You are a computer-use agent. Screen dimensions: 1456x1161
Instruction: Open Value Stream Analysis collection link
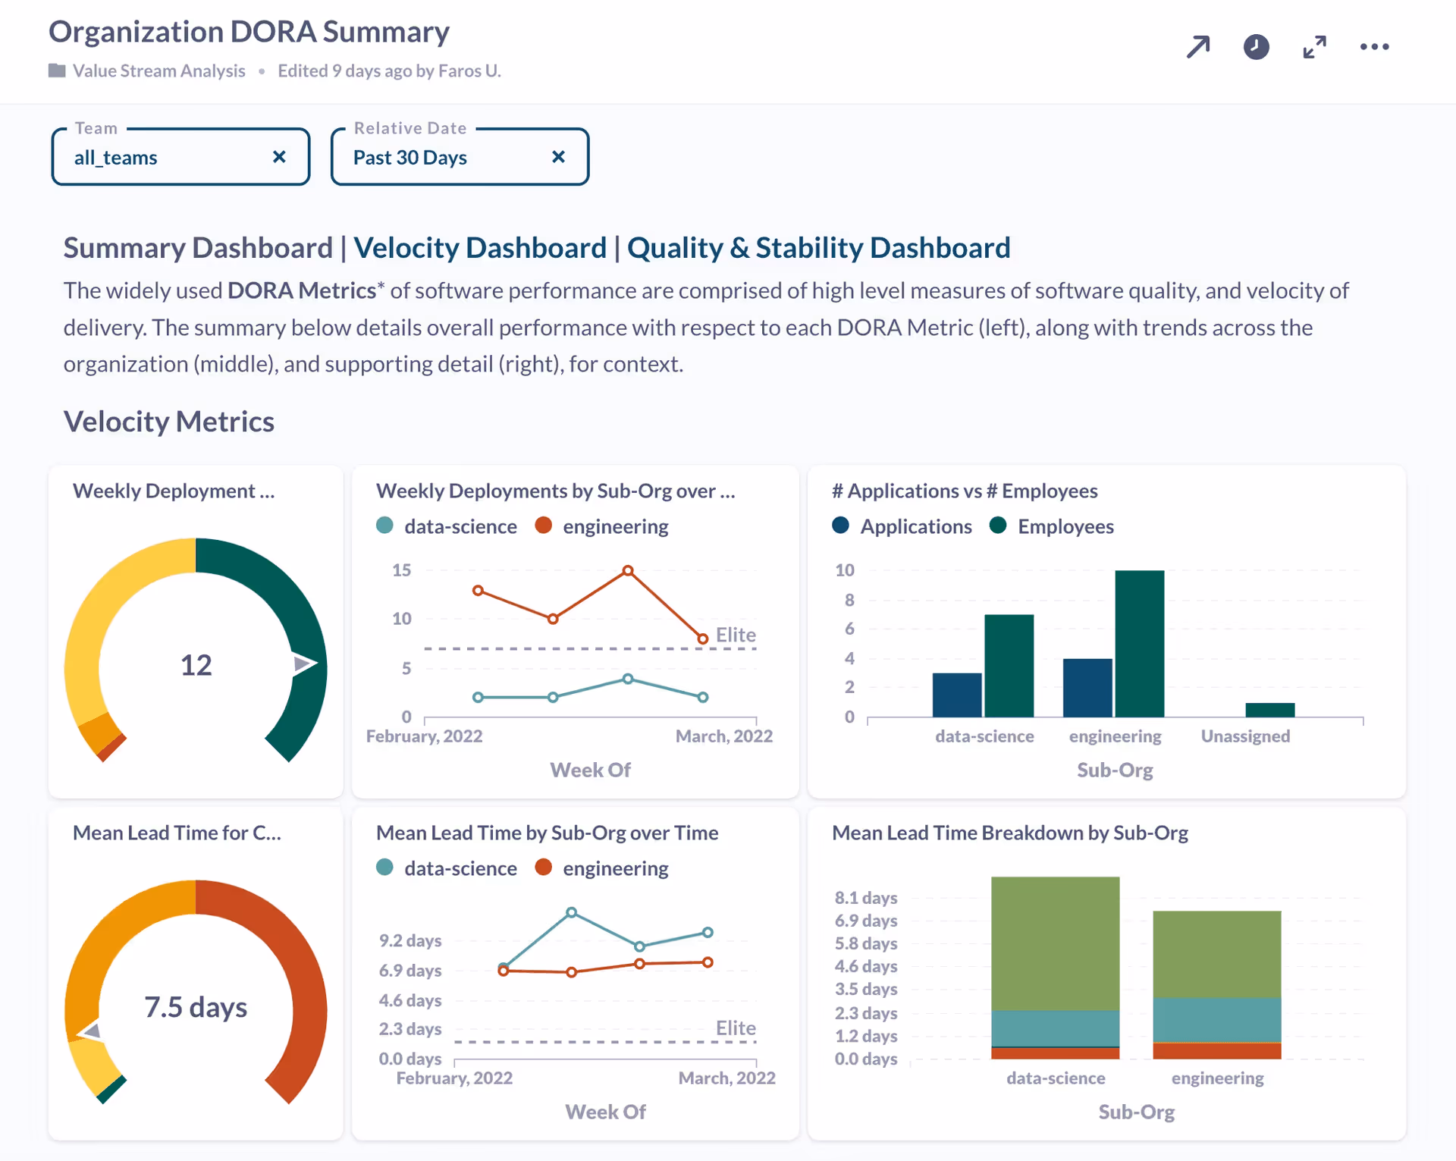[158, 71]
